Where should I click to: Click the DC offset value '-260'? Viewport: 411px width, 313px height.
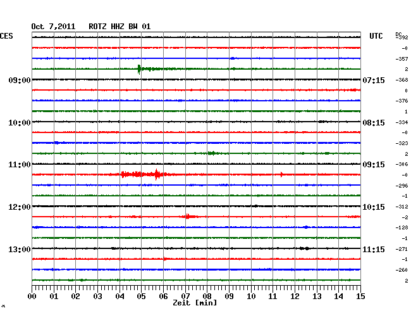[x=402, y=270]
